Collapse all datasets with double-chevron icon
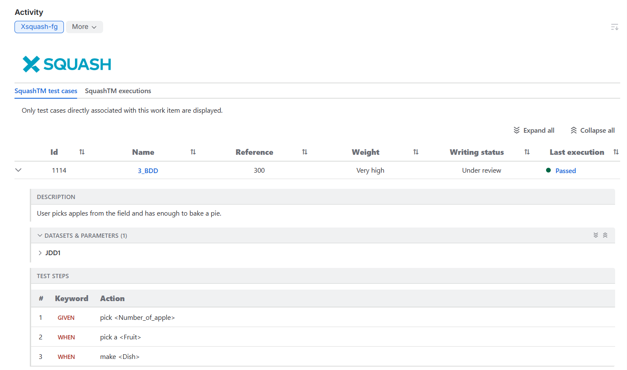 605,235
